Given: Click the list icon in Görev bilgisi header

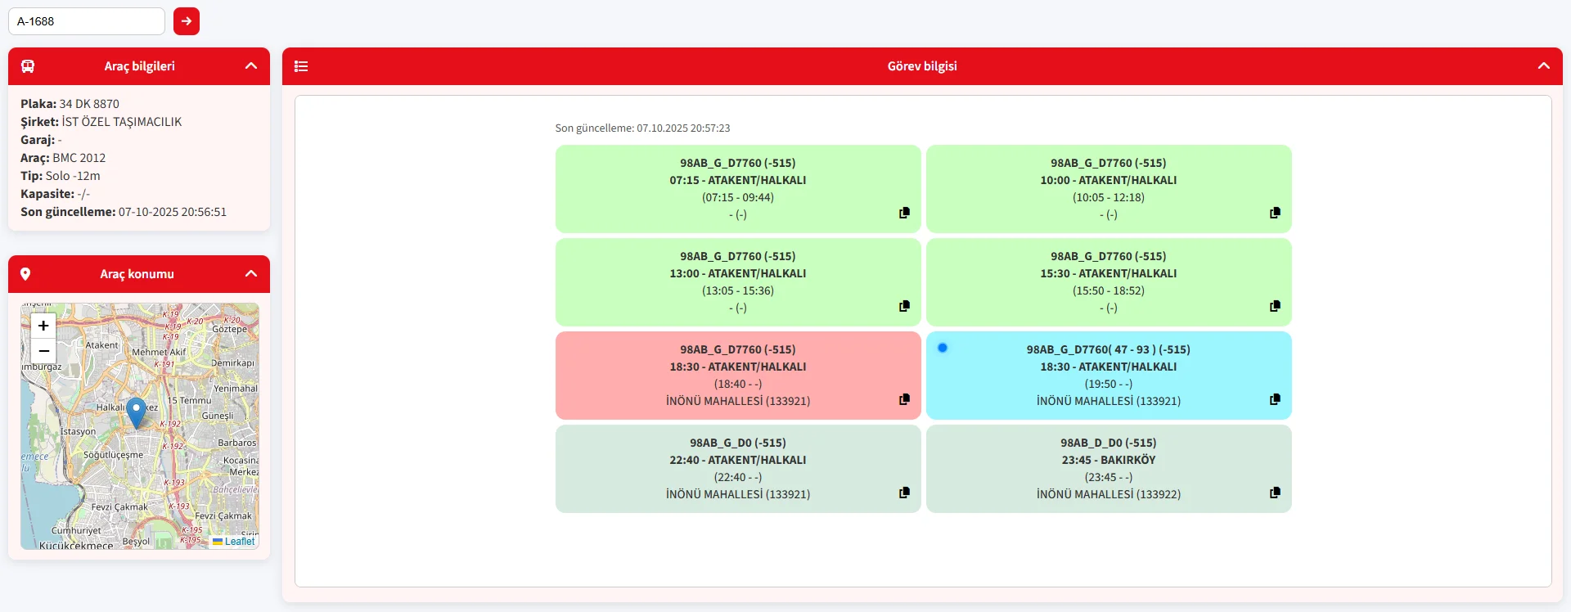Looking at the screenshot, I should [301, 66].
